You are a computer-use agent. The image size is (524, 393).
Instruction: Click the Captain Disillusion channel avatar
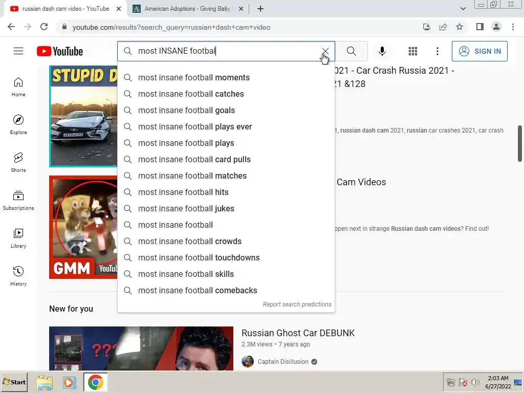(248, 362)
